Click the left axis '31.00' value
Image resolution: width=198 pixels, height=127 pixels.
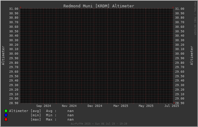click(14, 9)
